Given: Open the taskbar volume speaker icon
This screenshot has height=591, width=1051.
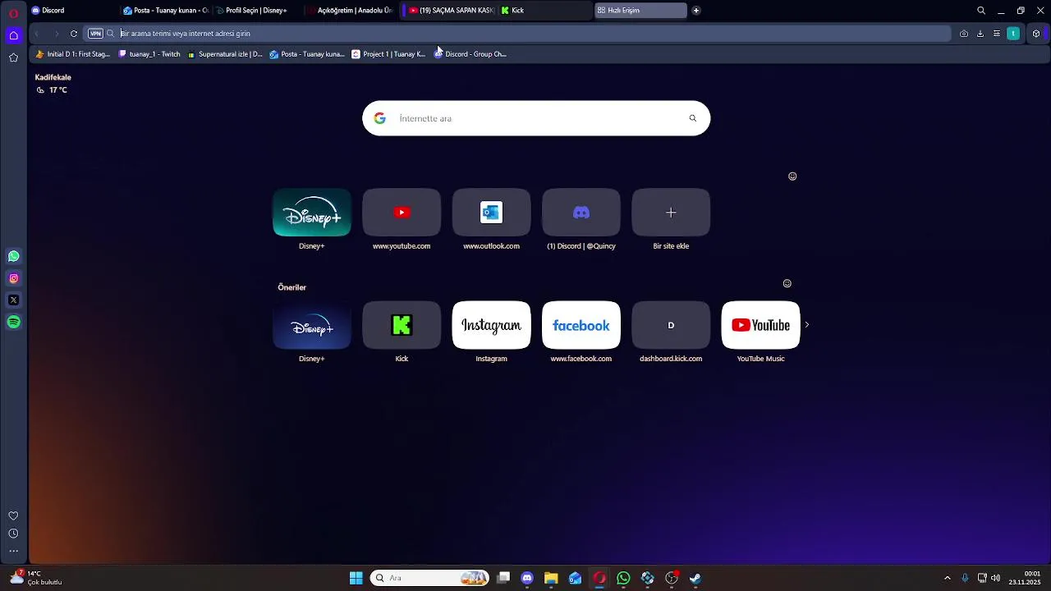Looking at the screenshot, I should click(x=995, y=578).
